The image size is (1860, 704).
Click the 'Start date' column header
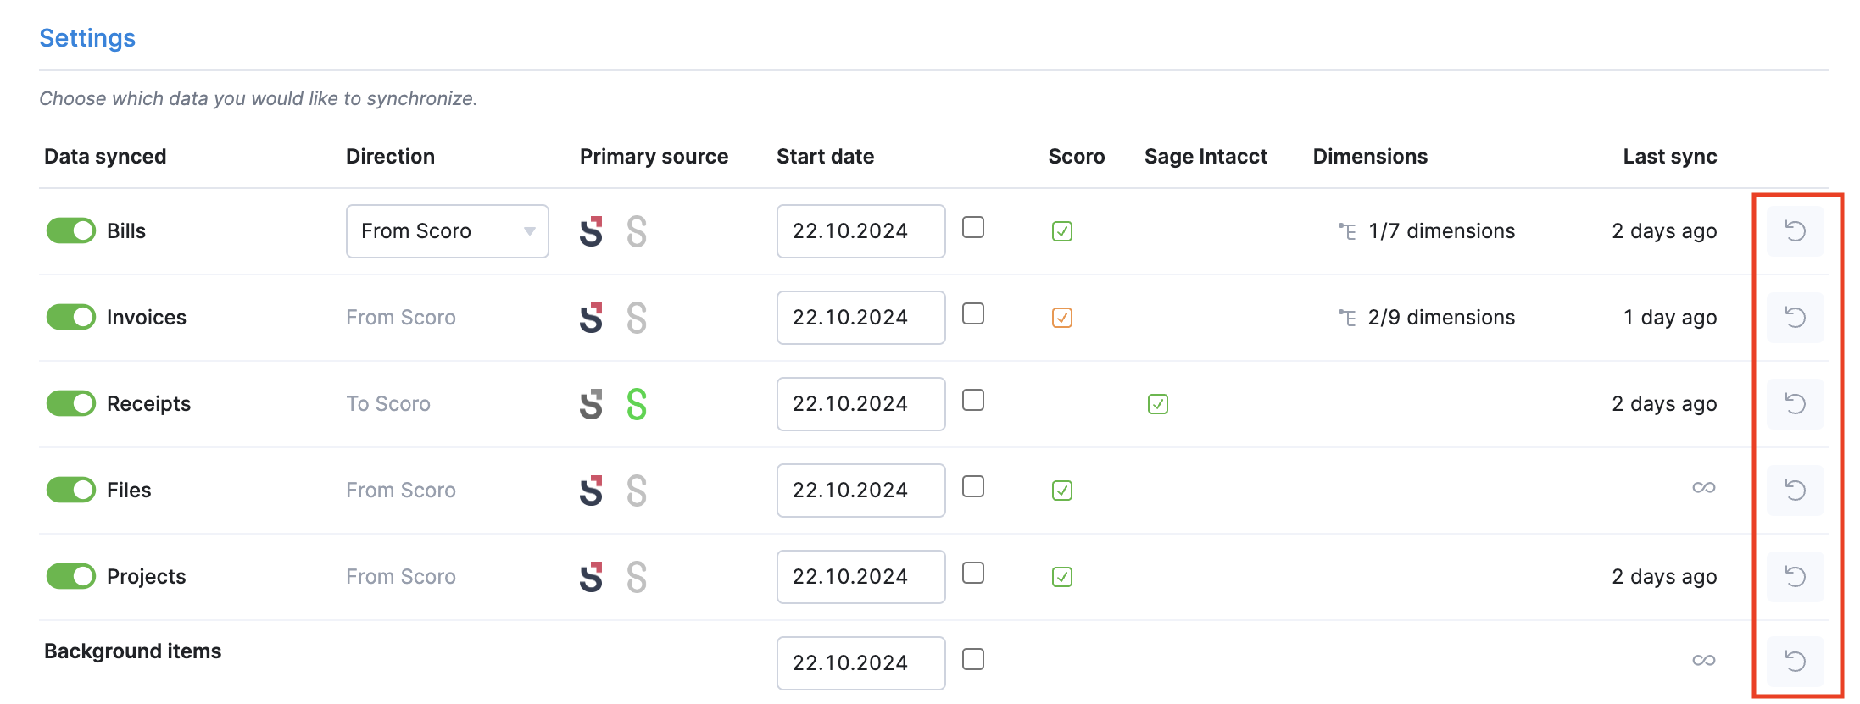pos(825,157)
